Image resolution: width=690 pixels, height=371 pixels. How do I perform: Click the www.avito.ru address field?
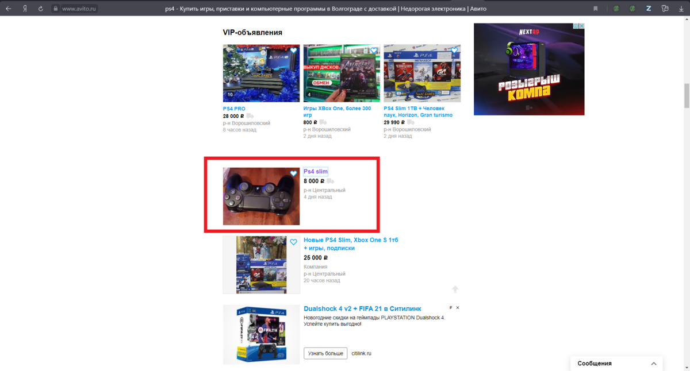coord(79,9)
